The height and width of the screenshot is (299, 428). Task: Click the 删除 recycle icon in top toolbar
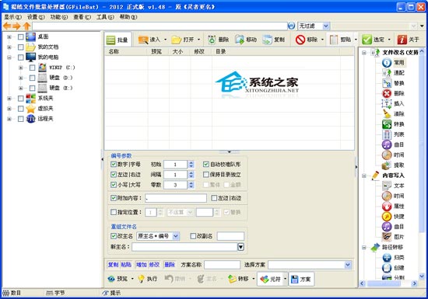[x=212, y=40]
